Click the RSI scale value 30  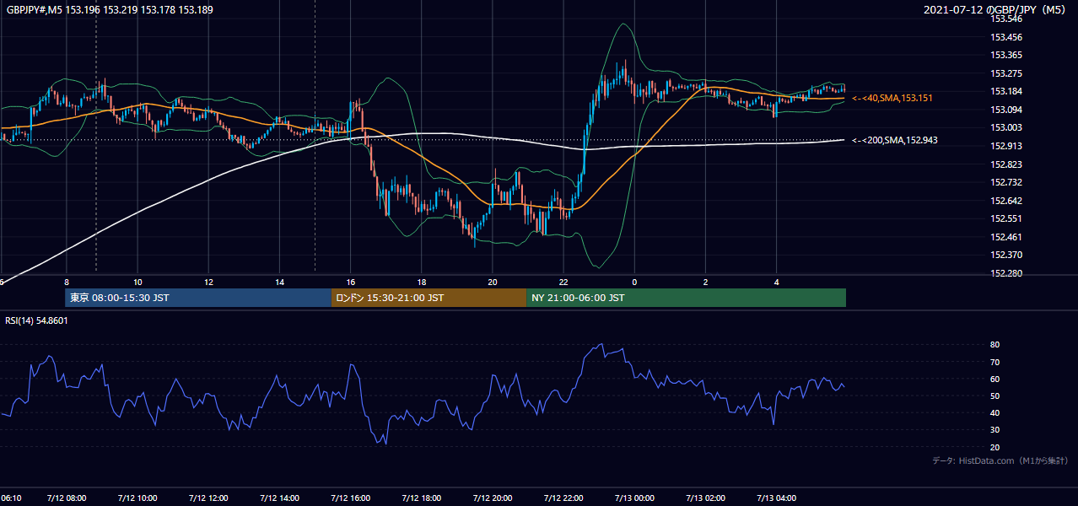995,430
